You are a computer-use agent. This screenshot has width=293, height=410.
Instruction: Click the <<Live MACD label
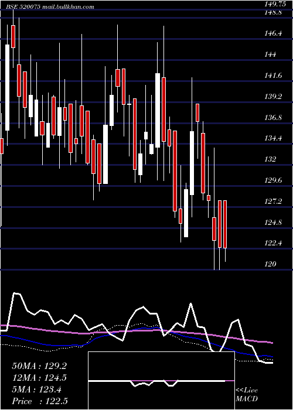[x=247, y=395]
